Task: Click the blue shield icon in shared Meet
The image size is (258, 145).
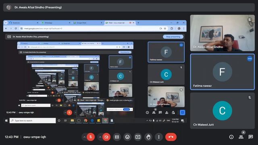Action: click(x=182, y=113)
